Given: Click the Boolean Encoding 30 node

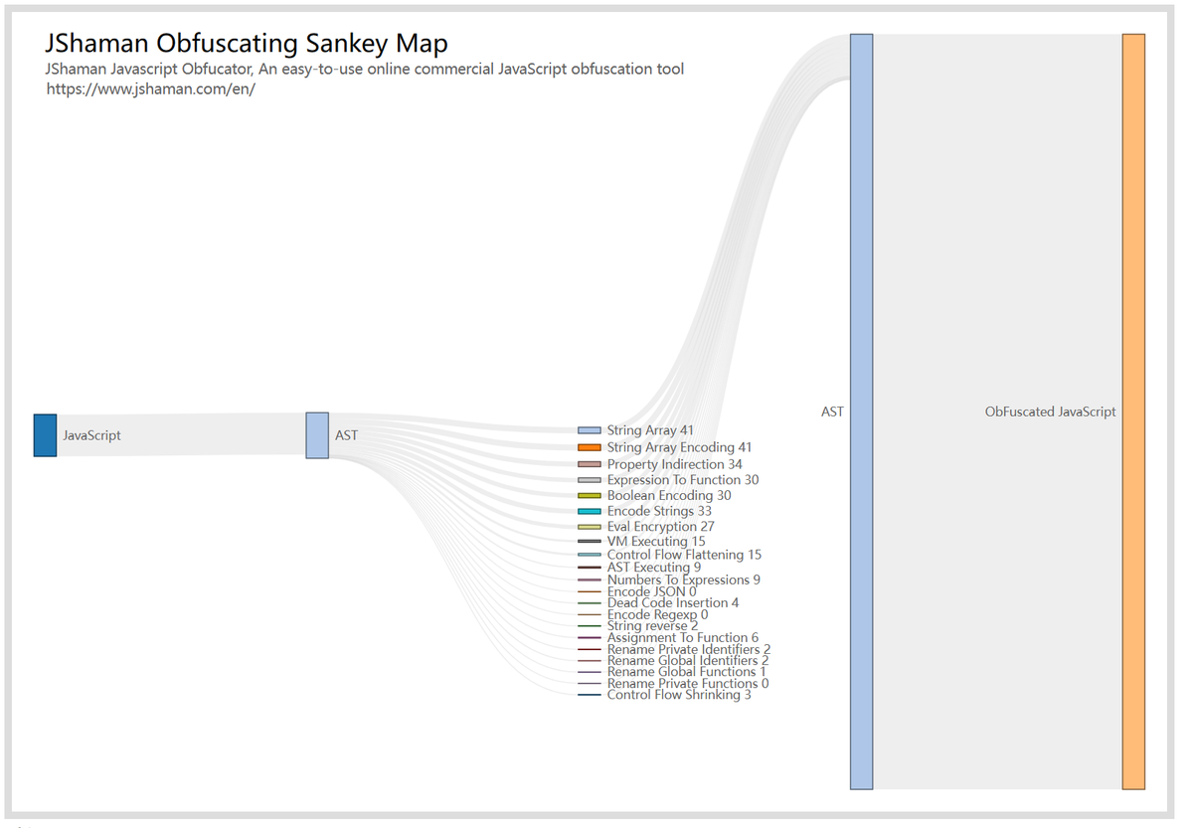Looking at the screenshot, I should tap(590, 495).
